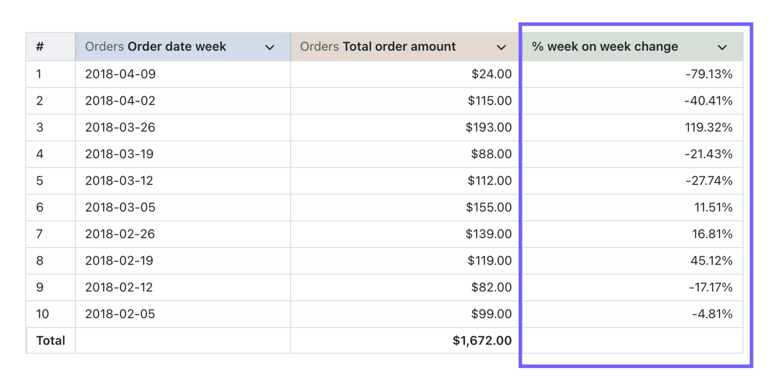Select the $115.00 order amount cell

[x=490, y=101]
